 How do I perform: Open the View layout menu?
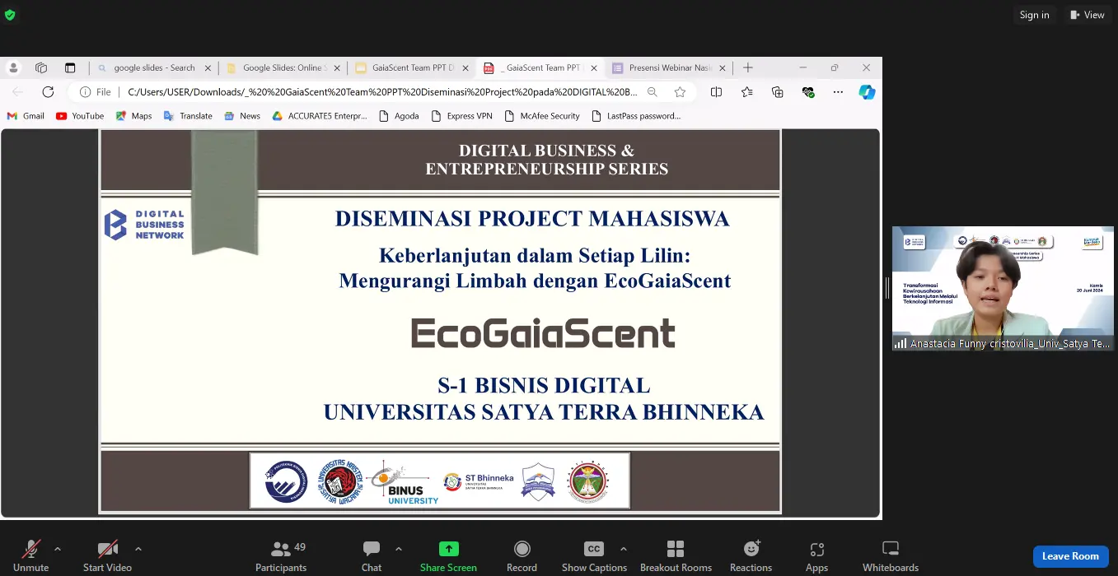(x=1087, y=15)
